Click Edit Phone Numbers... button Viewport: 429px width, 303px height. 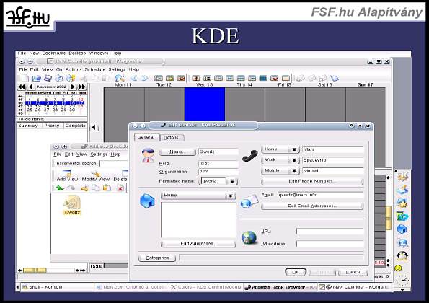(x=312, y=181)
